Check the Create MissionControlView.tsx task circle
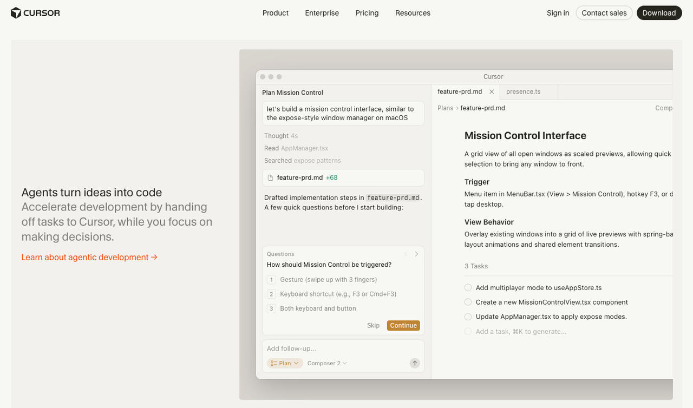Image resolution: width=693 pixels, height=408 pixels. pyautogui.click(x=468, y=302)
